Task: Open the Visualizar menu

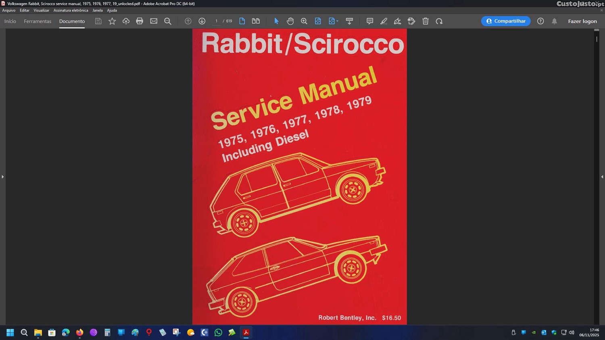Action: [x=41, y=10]
